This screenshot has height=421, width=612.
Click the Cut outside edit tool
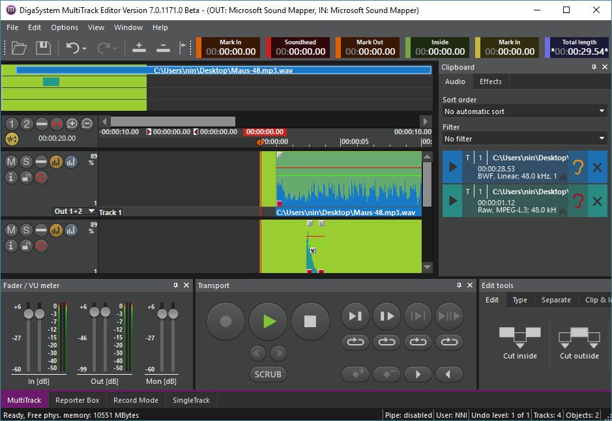click(578, 341)
